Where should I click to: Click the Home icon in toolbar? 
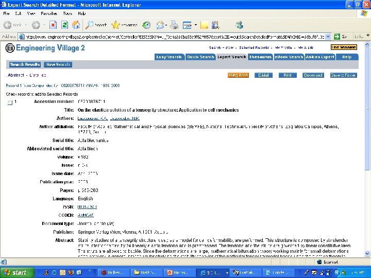[x=76, y=25]
